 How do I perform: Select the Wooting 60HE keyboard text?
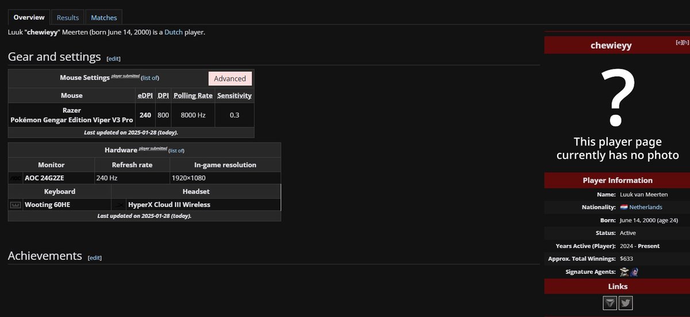coord(48,204)
